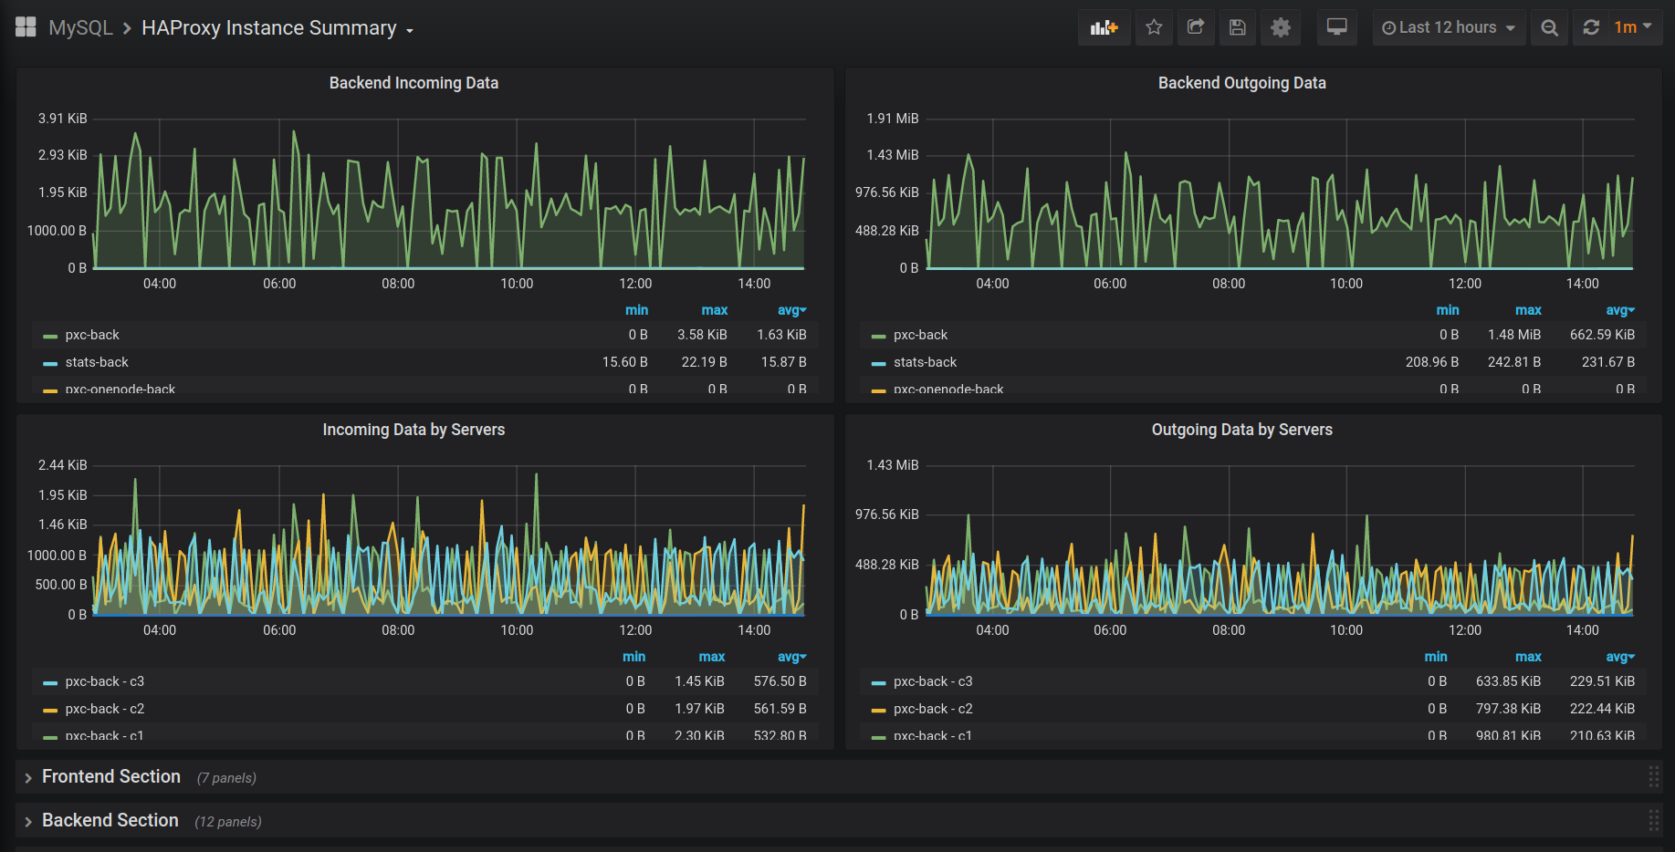The width and height of the screenshot is (1675, 852).
Task: Toggle stats-back series in Backend Outgoing Data
Action: 925,362
